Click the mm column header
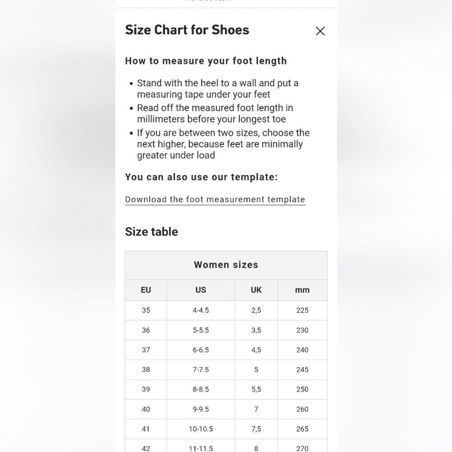 click(302, 290)
